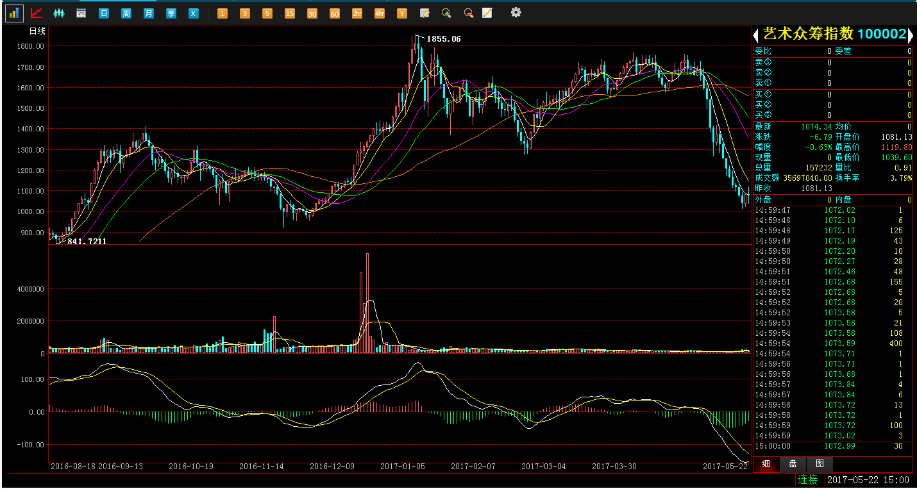This screenshot has width=917, height=489.
Task: Switch to the 盘 tab
Action: (x=793, y=464)
